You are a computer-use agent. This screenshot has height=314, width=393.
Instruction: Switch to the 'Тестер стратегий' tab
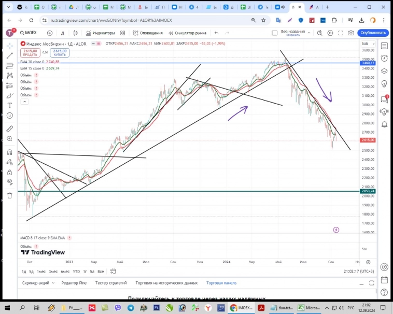[x=111, y=283]
